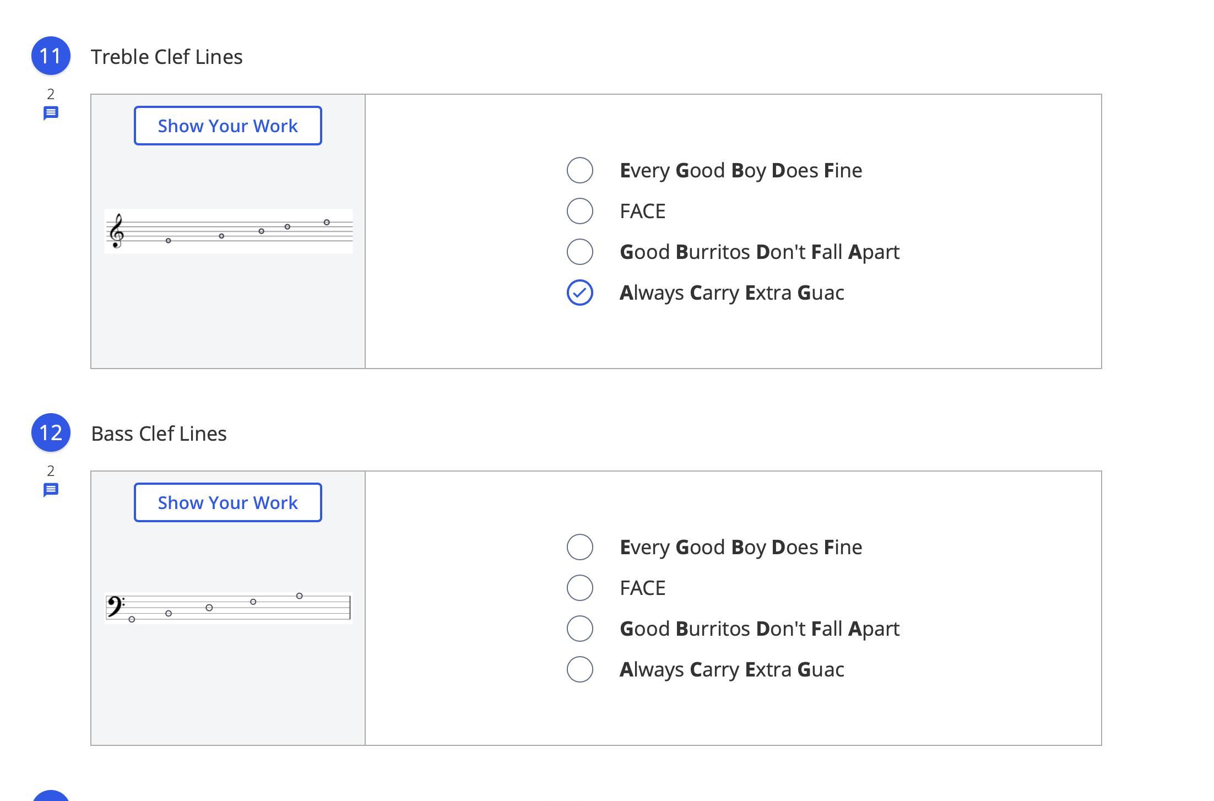Choose Good Burritos Don't Fall Apart in question 11

coord(580,252)
